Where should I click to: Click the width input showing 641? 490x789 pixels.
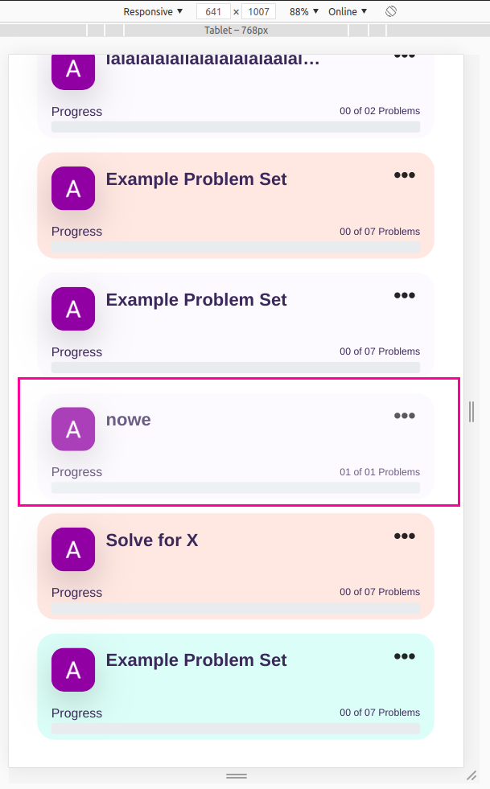[x=215, y=11]
